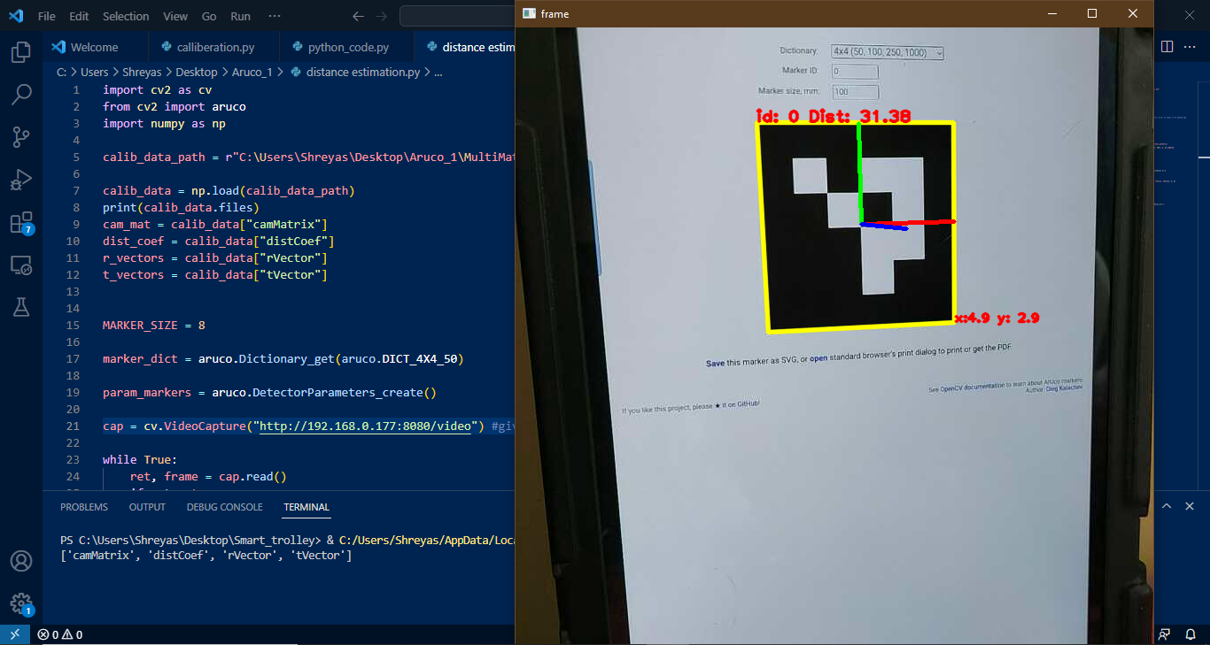The height and width of the screenshot is (645, 1210).
Task: Open the Search view in the Activity Bar
Action: 21,94
